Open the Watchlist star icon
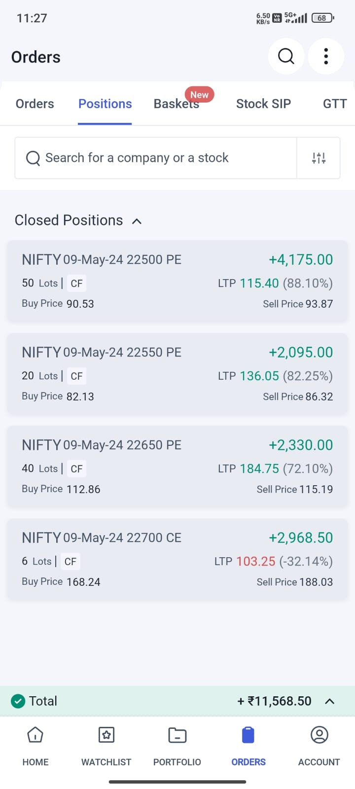Viewport: 355px width, 789px height. pos(106,735)
